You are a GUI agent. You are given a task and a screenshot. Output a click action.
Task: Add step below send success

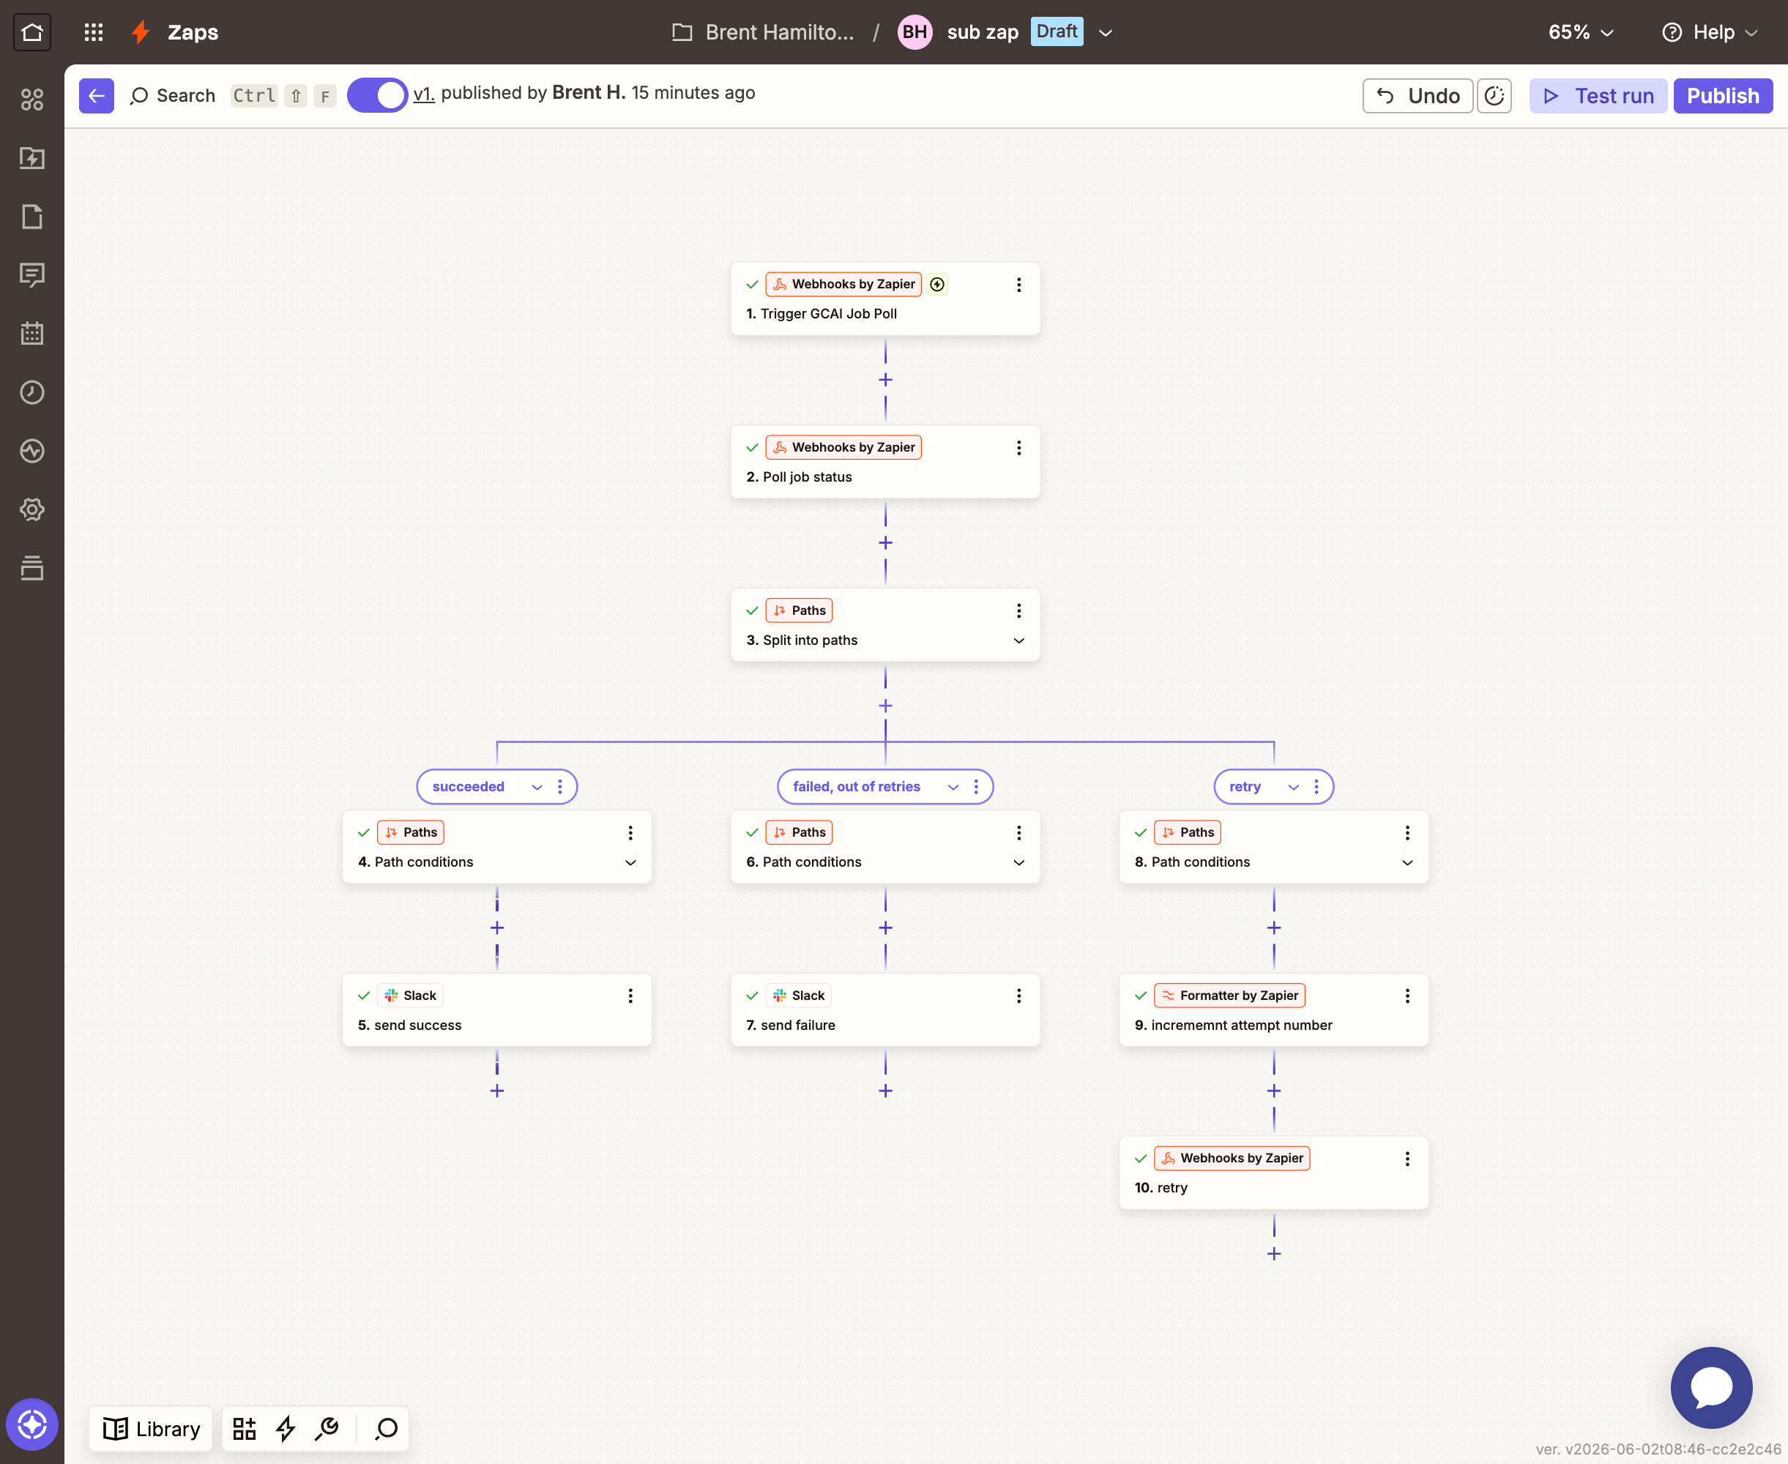point(496,1091)
